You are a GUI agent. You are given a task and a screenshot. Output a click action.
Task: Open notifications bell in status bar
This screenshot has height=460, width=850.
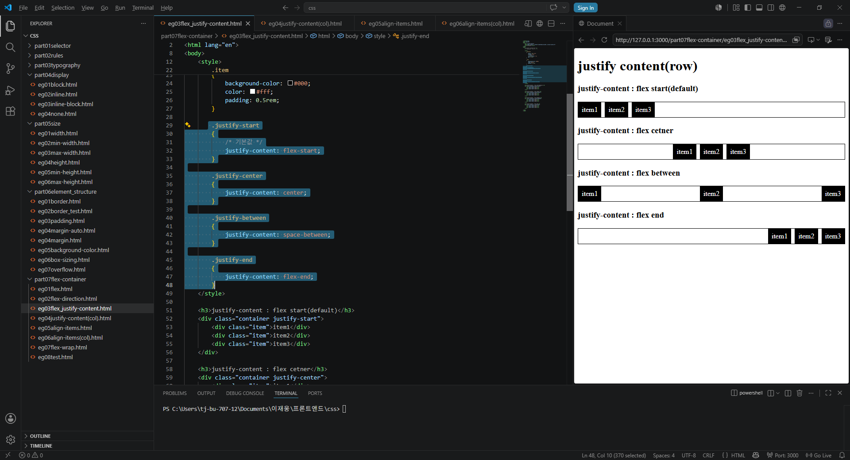click(842, 455)
